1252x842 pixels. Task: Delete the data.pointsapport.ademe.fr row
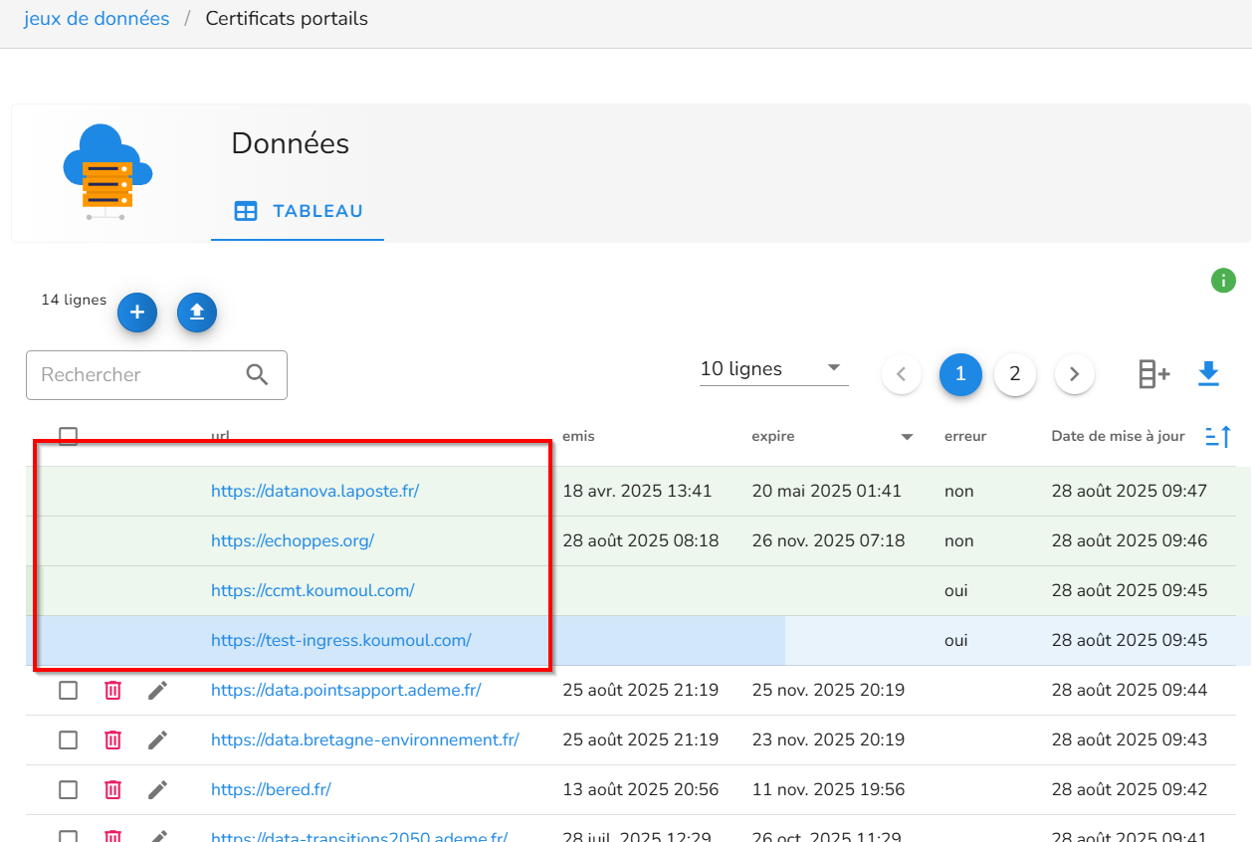pyautogui.click(x=113, y=690)
